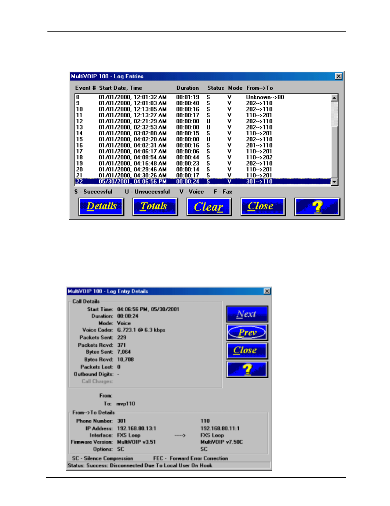Click the Event # column header
Screen dimensions: 390x506
point(85,88)
